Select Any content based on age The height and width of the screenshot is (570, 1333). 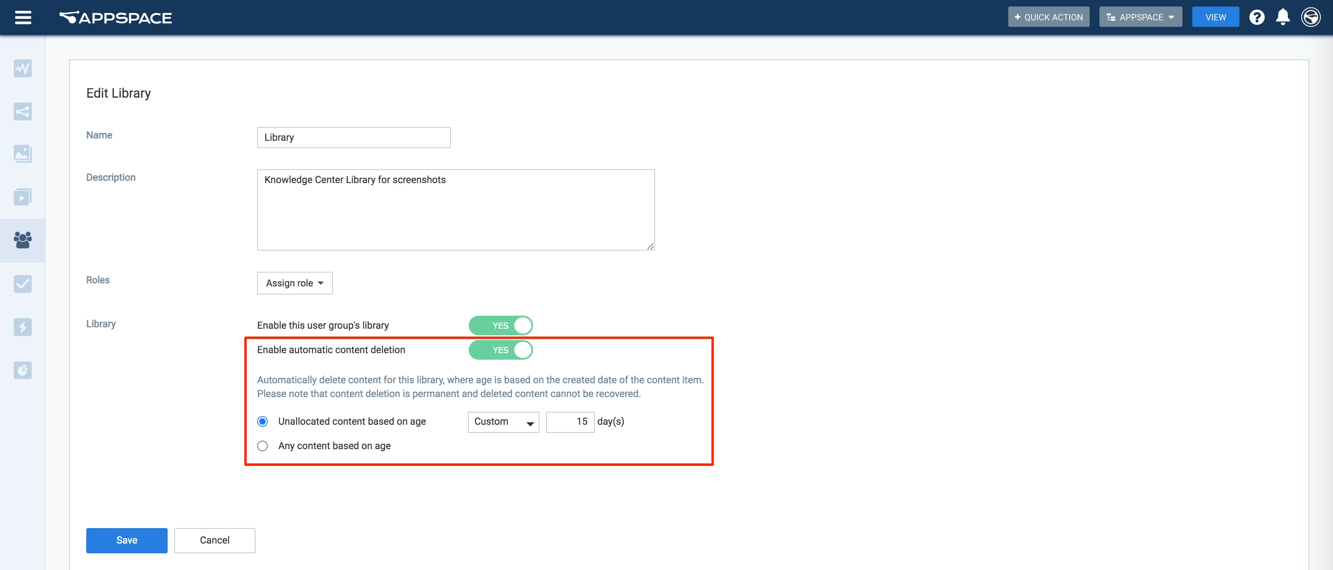263,446
